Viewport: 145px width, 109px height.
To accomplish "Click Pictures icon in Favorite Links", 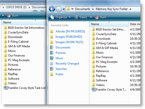I will pyautogui.click(x=52, y=53).
